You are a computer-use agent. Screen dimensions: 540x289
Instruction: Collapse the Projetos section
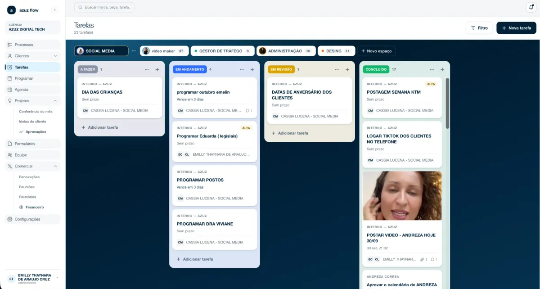[55, 101]
